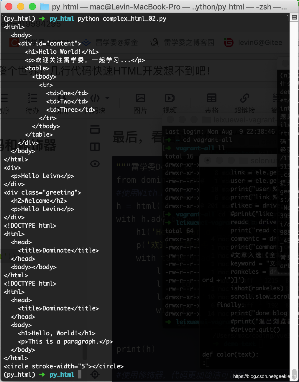
Task: Click the scrollback marker icon at terminal top-right
Action: (294, 17)
